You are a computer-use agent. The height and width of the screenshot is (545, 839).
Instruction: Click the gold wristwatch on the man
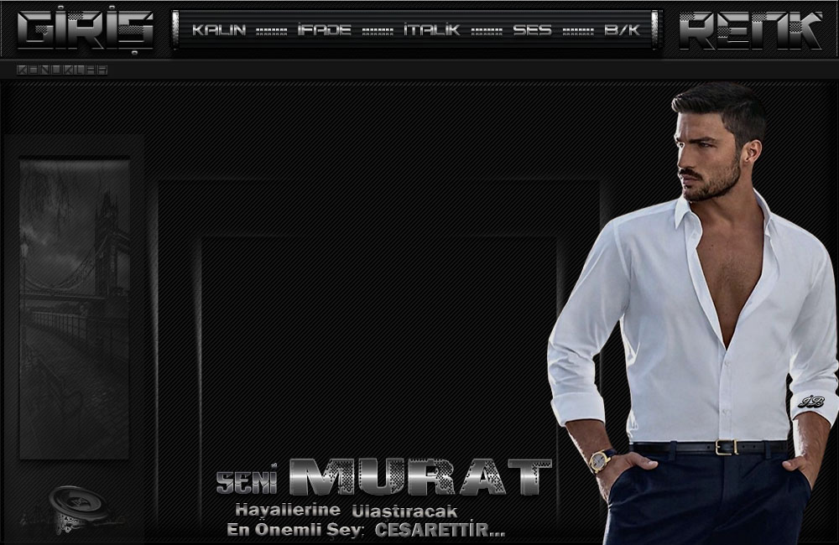tap(600, 460)
